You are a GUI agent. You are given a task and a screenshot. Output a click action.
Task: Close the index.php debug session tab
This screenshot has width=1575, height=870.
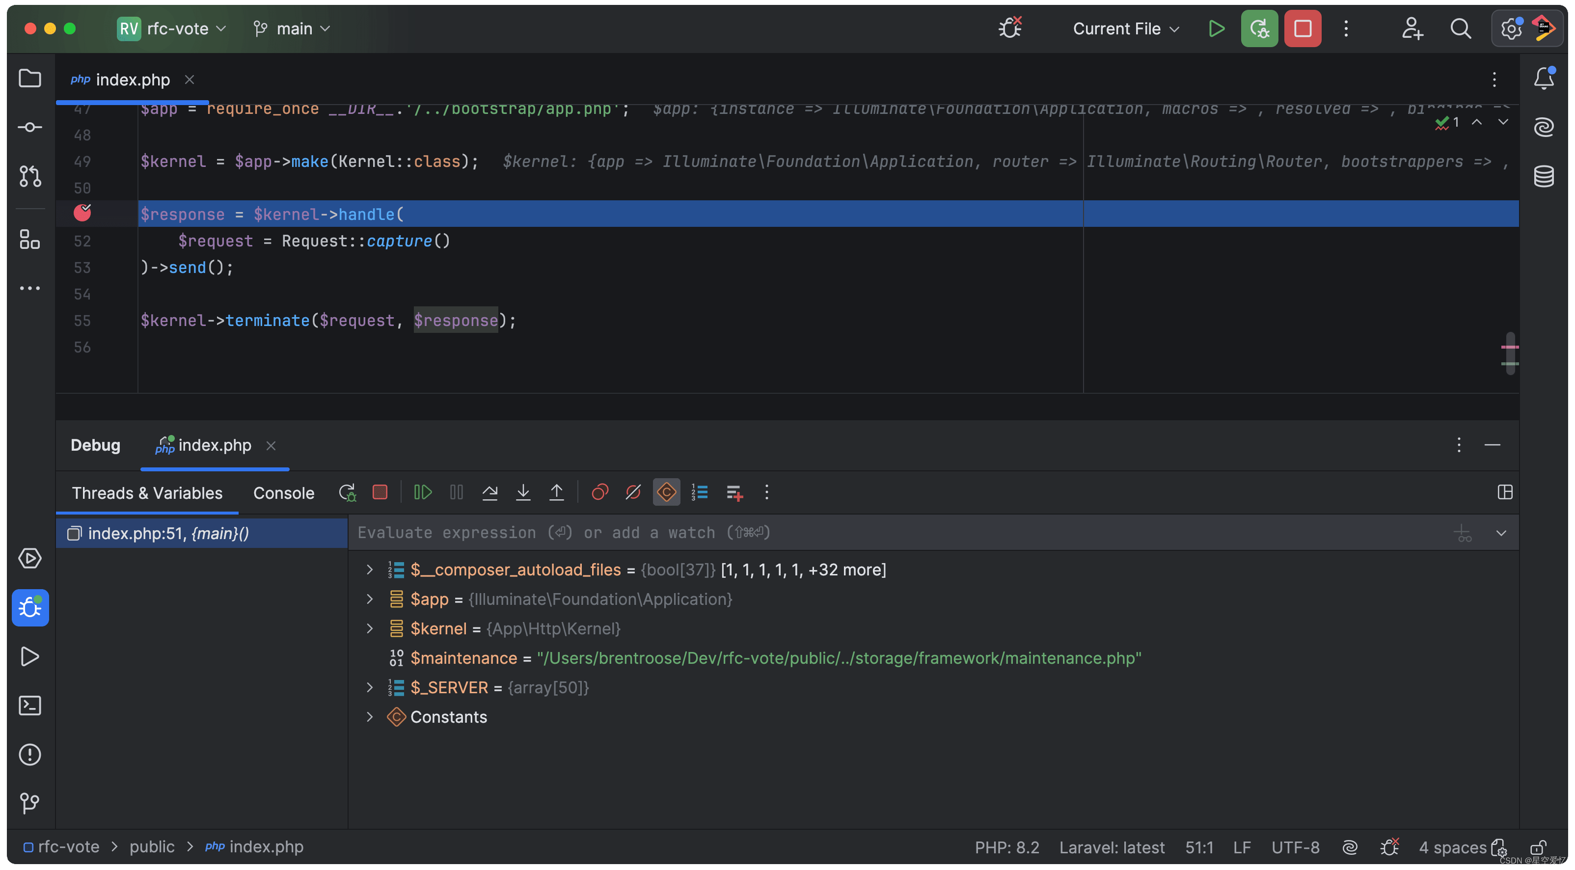pyautogui.click(x=271, y=446)
